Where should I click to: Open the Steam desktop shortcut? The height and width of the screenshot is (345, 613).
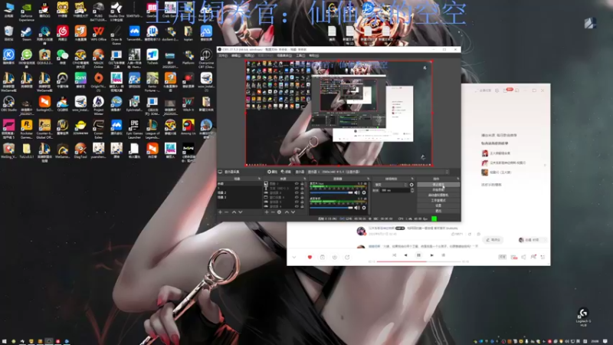pos(26,34)
